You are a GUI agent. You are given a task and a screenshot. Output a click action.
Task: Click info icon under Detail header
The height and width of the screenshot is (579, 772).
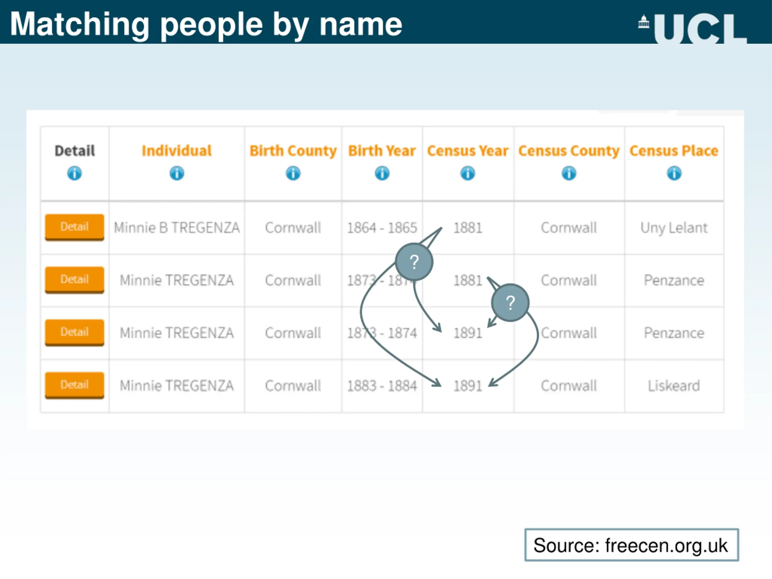(x=74, y=173)
